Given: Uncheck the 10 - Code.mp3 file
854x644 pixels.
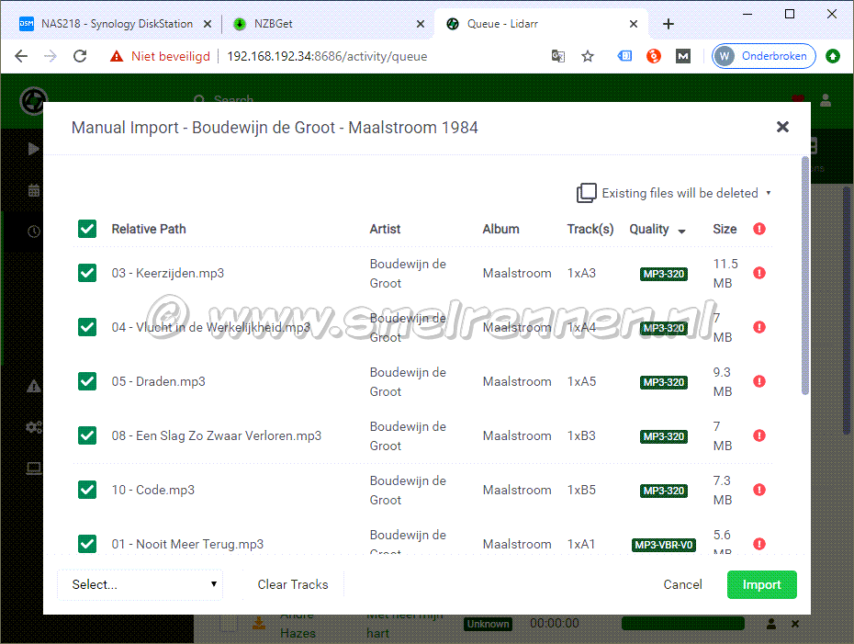Looking at the screenshot, I should 87,490.
